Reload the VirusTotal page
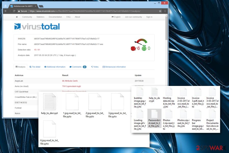This screenshot has height=153, width=229. click(x=14, y=11)
